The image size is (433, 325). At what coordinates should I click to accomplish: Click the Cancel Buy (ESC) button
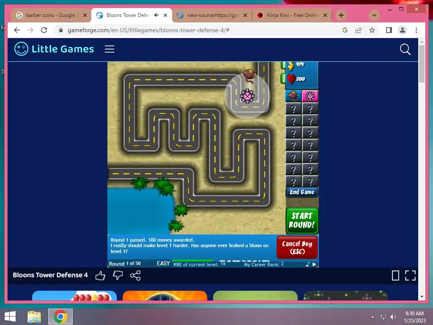click(x=297, y=247)
